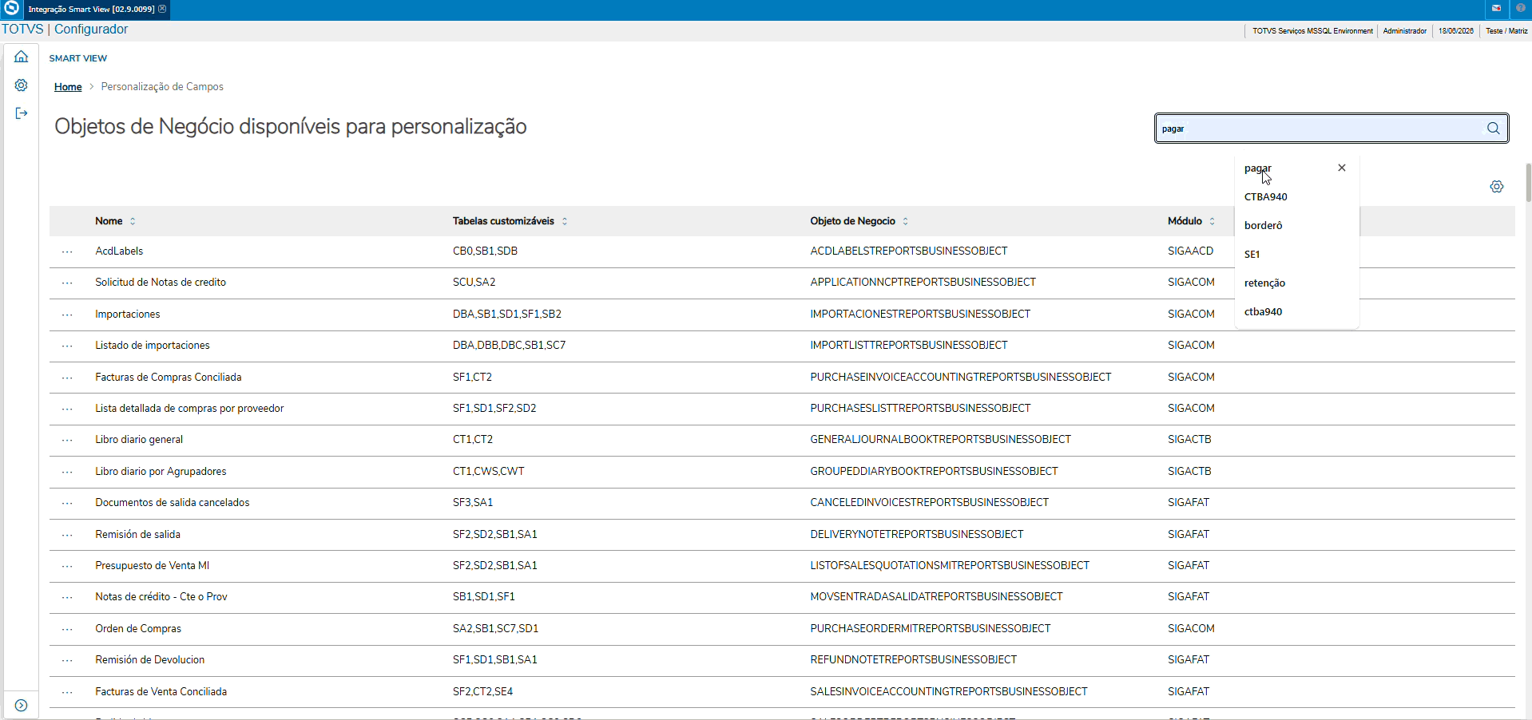This screenshot has width=1532, height=720.
Task: Open actions menu for Documentos de salida cancelados
Action: click(x=67, y=504)
